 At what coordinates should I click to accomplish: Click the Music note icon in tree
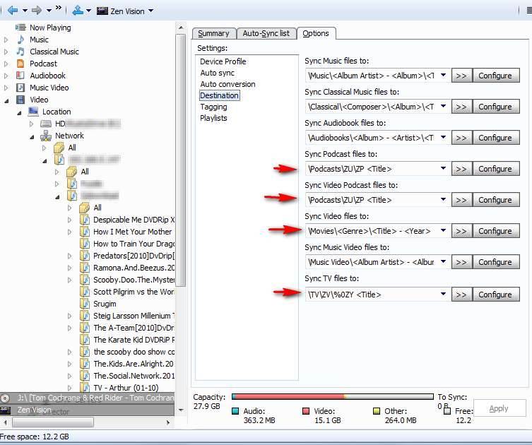(20, 40)
